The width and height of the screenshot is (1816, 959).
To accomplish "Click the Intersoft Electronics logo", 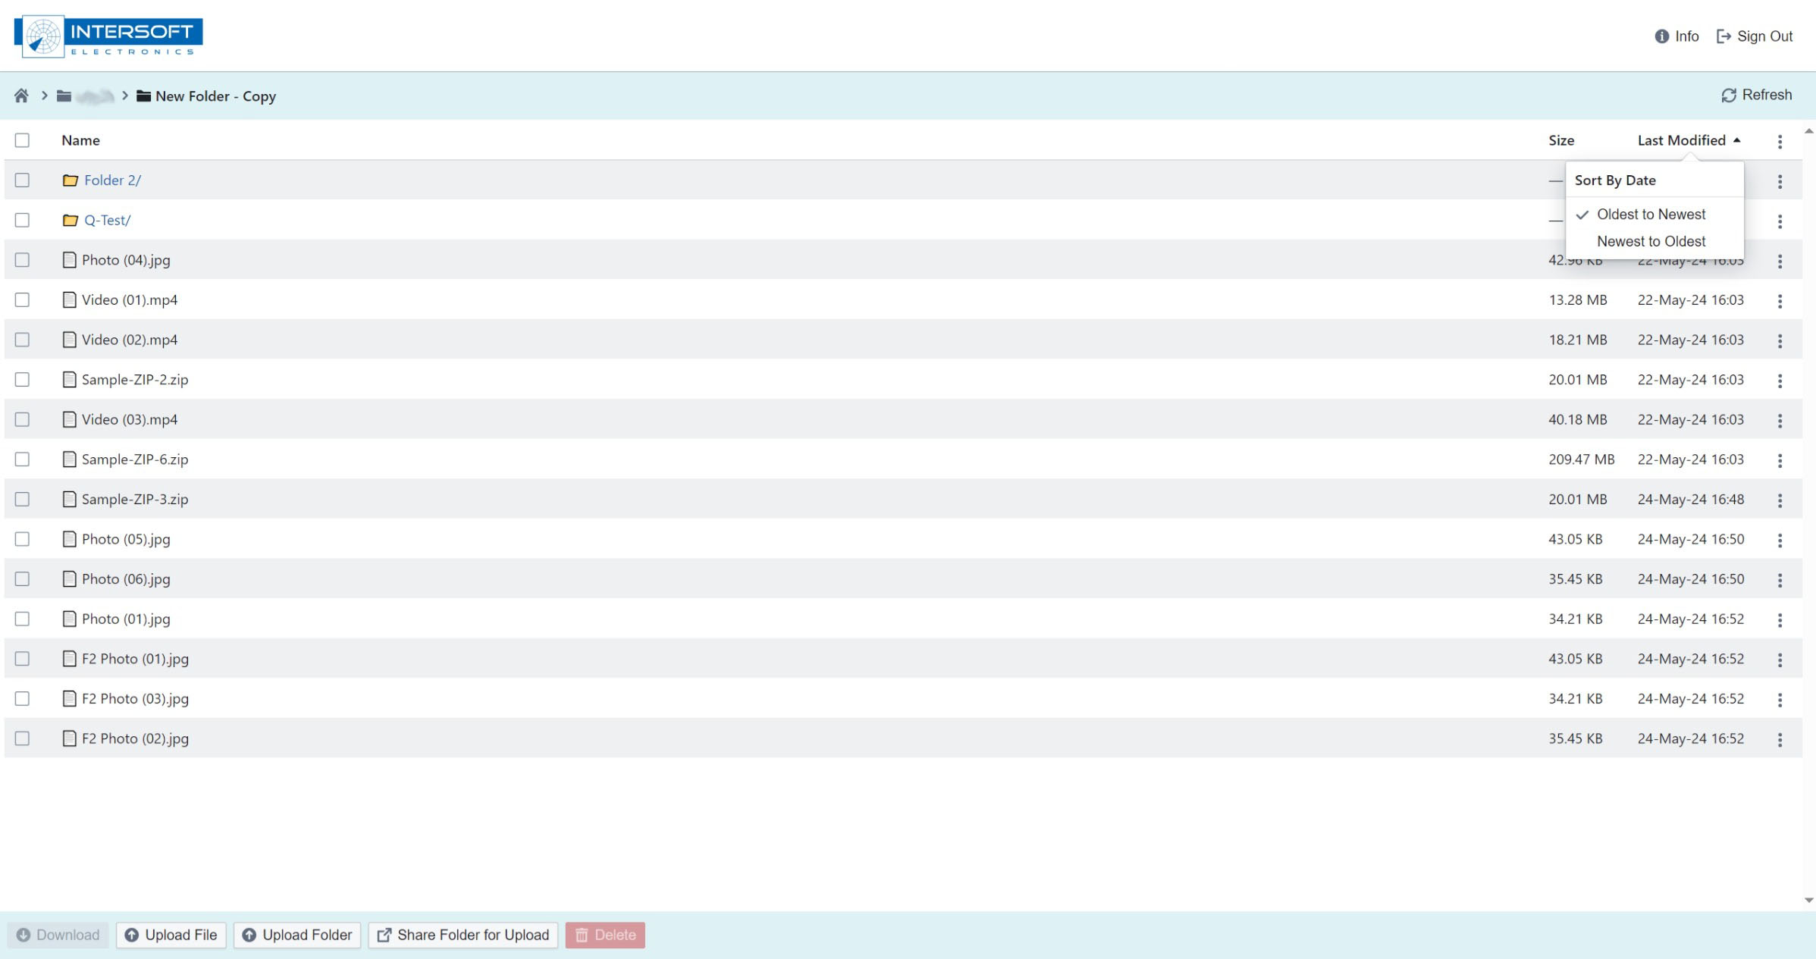I will coord(108,36).
